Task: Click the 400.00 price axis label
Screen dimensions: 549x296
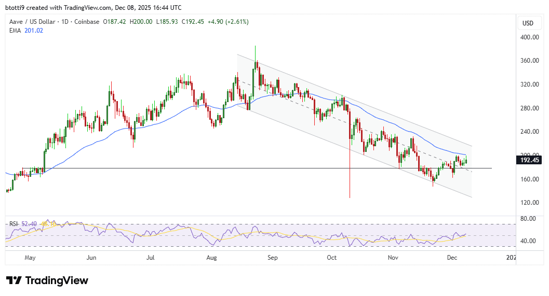Action: pos(529,37)
